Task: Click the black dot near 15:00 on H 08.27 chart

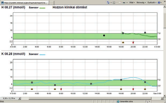Action: tap(104, 35)
